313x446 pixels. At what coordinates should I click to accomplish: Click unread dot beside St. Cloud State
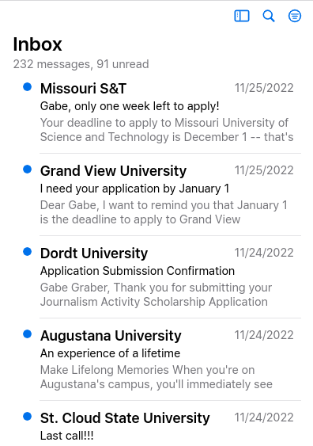tap(27, 417)
